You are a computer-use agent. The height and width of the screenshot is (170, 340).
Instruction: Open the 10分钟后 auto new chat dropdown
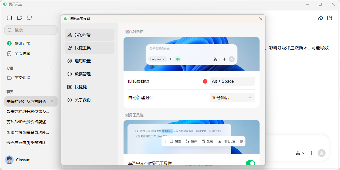(x=232, y=97)
